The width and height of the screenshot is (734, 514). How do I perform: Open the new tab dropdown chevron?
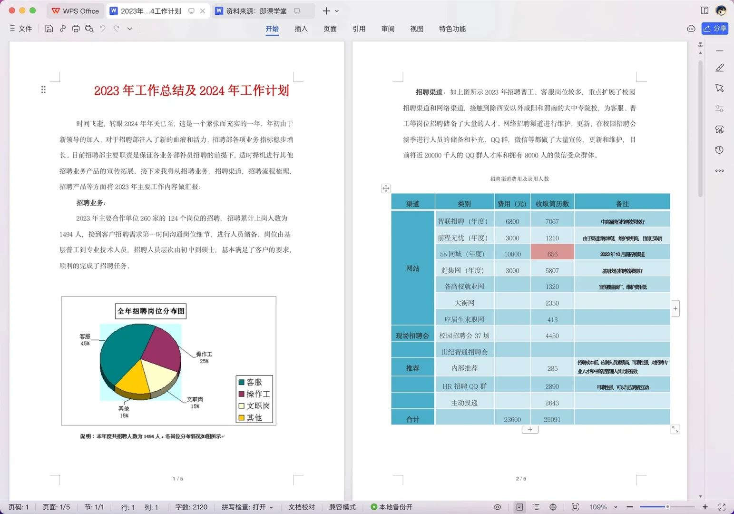tap(337, 11)
